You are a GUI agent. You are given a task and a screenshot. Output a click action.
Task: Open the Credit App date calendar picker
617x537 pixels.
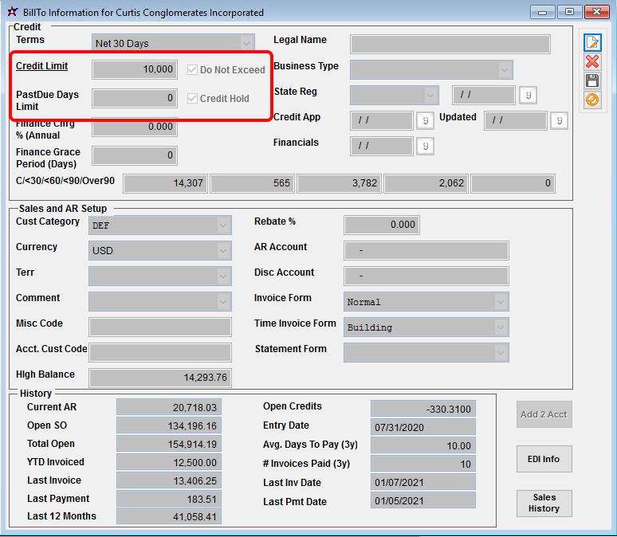(426, 121)
